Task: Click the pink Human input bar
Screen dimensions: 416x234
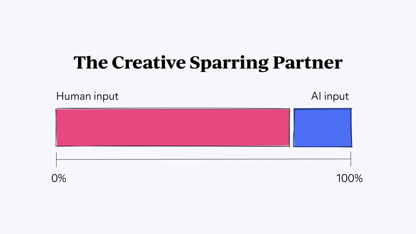Action: (x=173, y=127)
